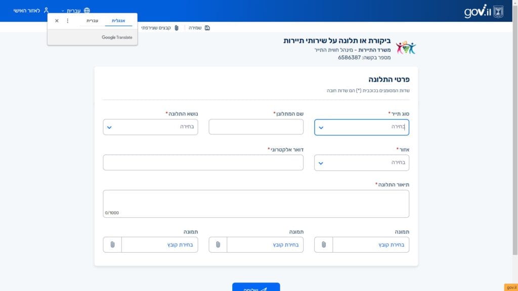Click the email (דואר אלקטרוני) input field

click(x=203, y=163)
